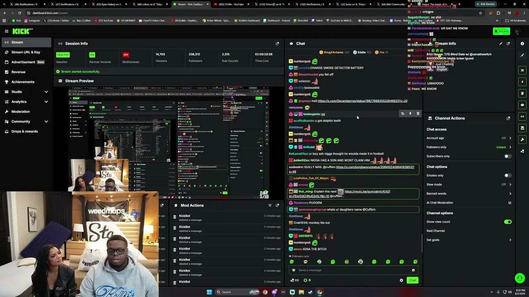Open Stream URL & Key page
The width and height of the screenshot is (529, 297).
[x=26, y=52]
